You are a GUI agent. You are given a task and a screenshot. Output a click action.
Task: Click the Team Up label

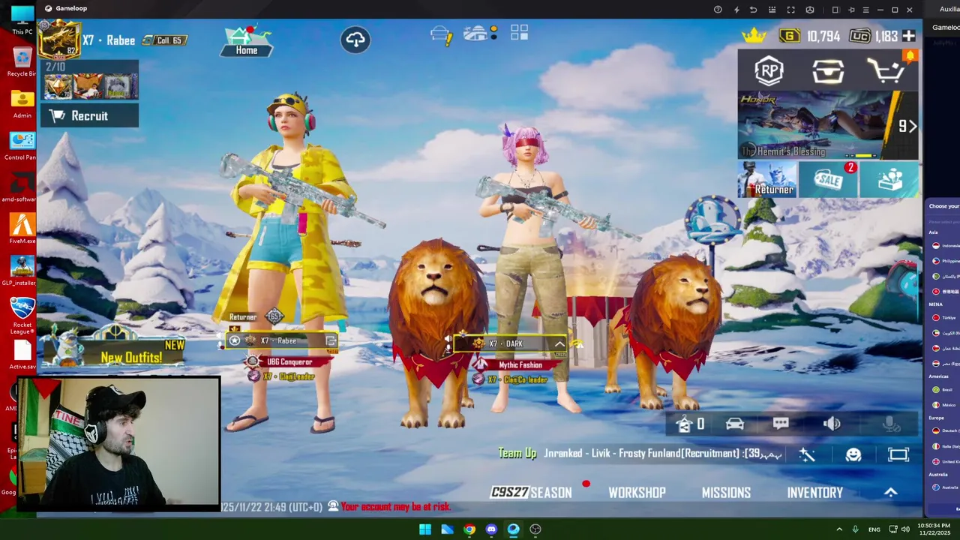517,454
